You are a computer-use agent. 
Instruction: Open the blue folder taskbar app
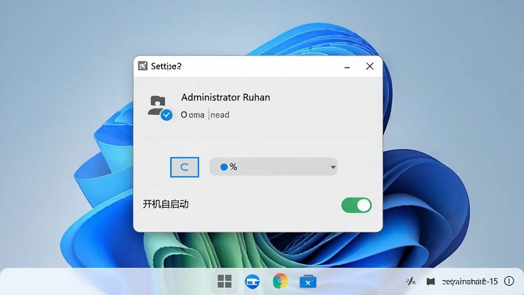[308, 282]
